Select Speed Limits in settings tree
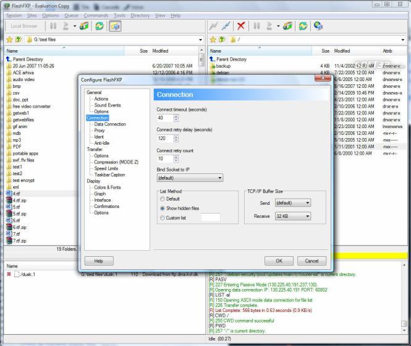 click(106, 168)
